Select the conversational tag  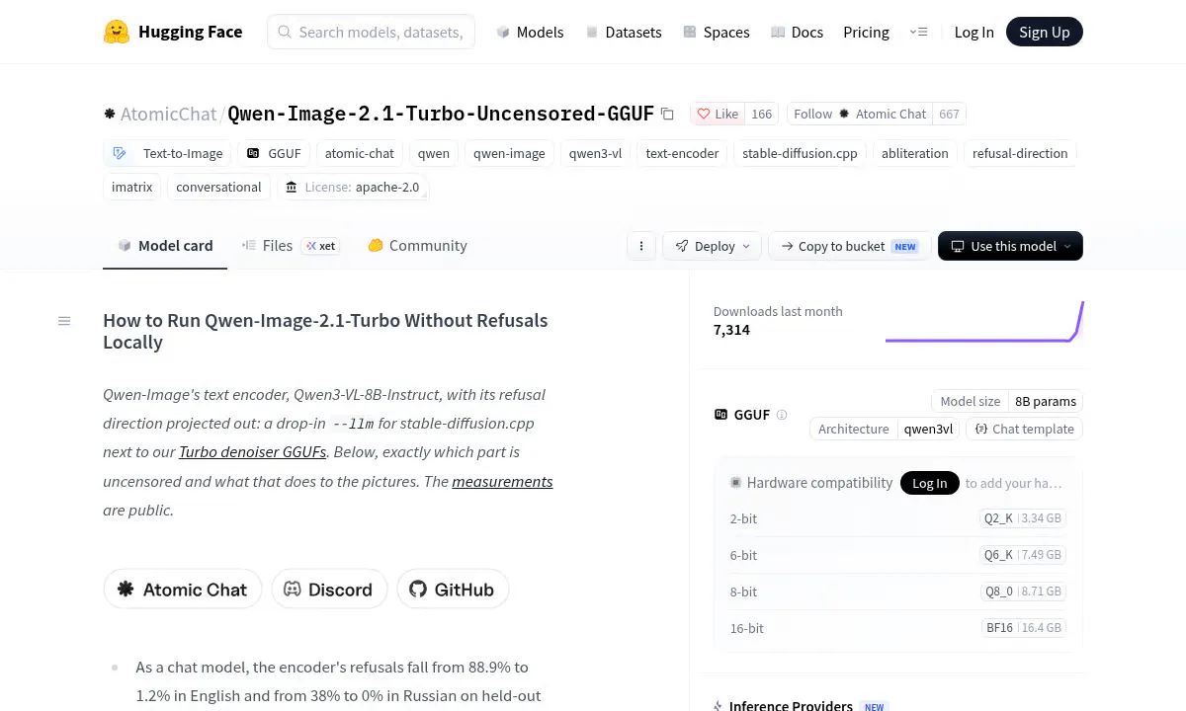point(218,187)
